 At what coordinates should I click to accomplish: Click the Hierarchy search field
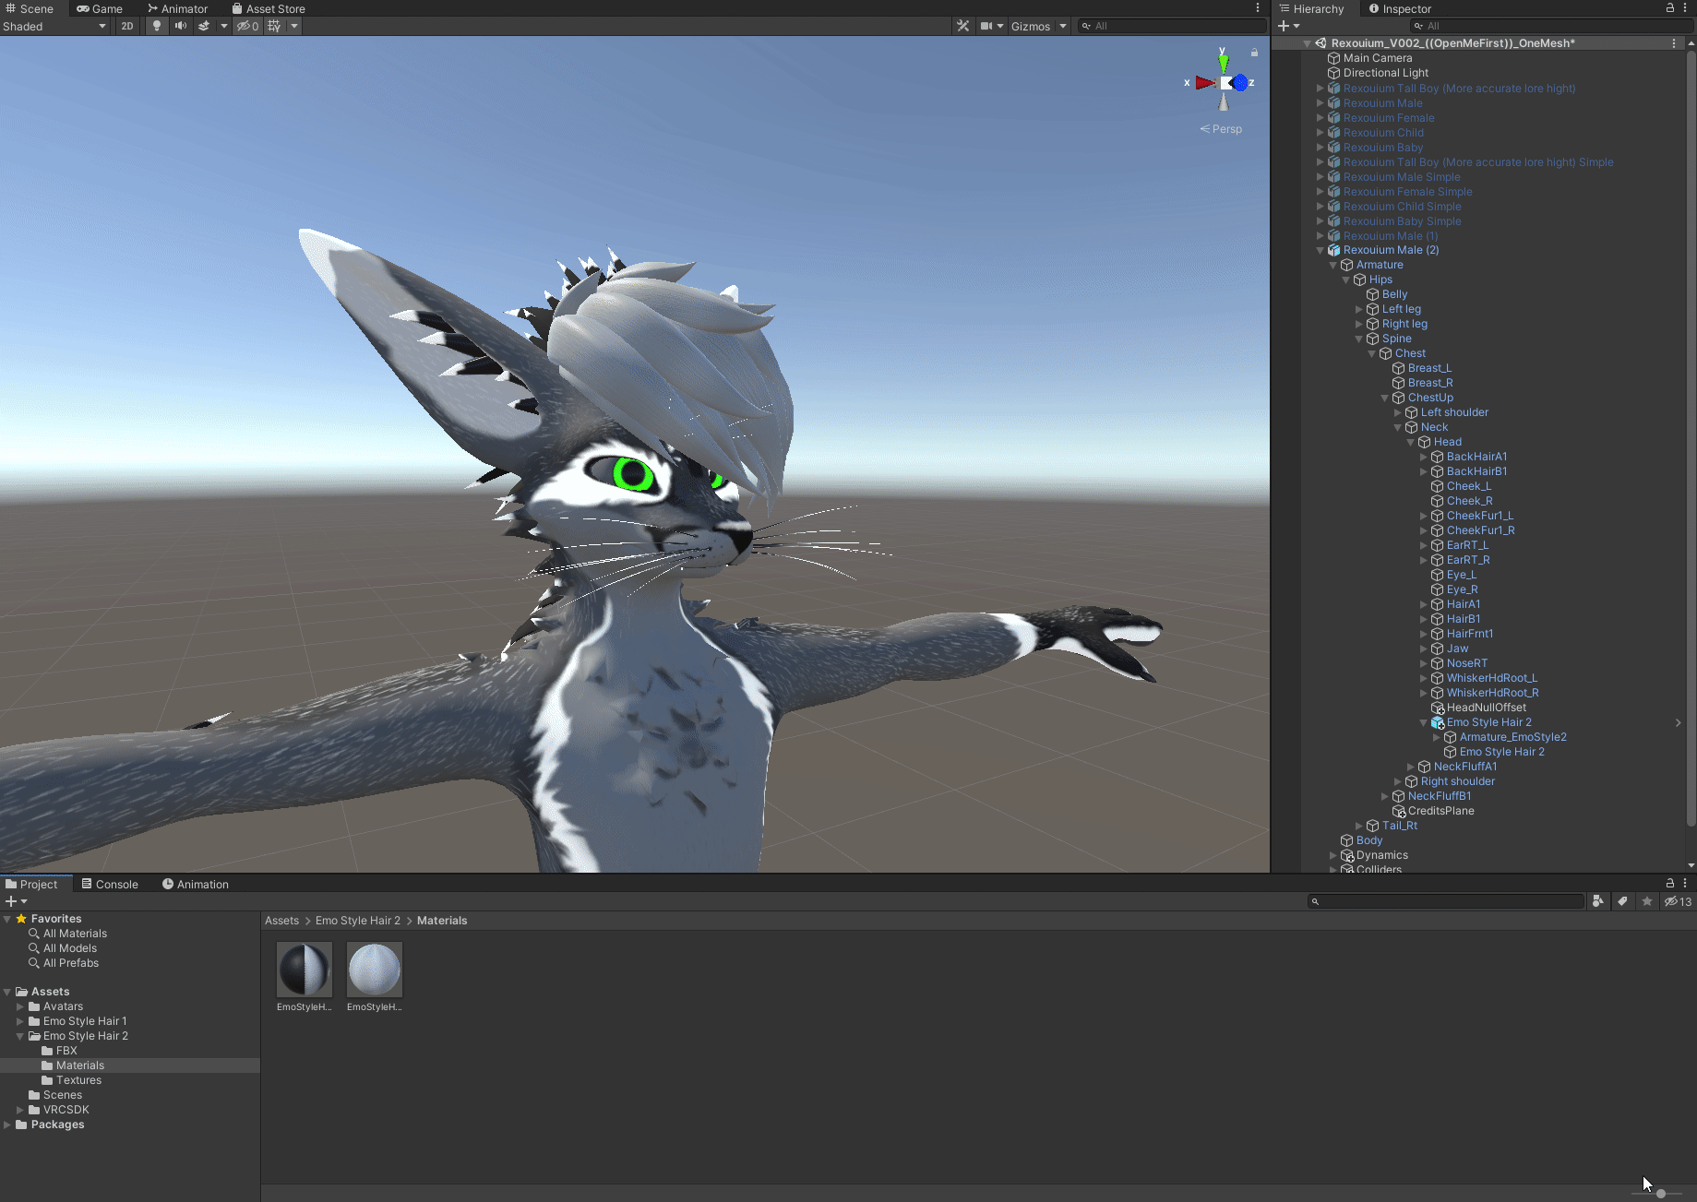(1550, 26)
